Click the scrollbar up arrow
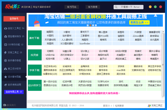 [163, 32]
